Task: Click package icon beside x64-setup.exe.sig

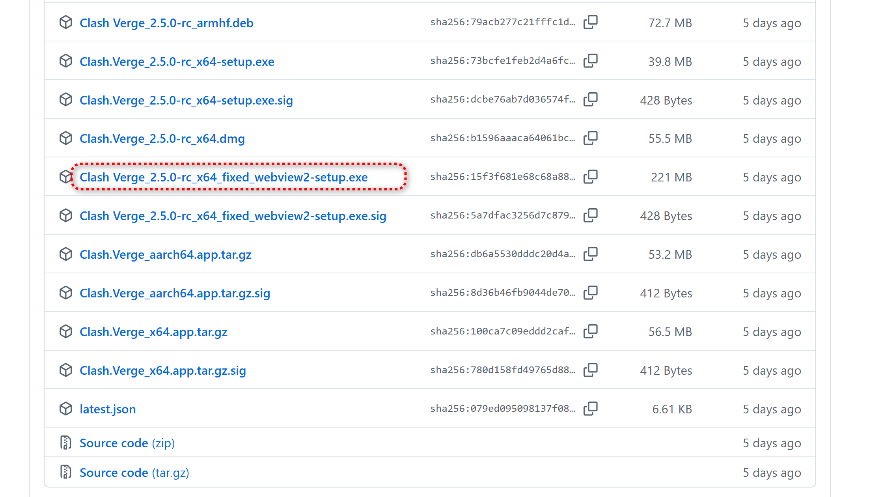Action: (66, 100)
